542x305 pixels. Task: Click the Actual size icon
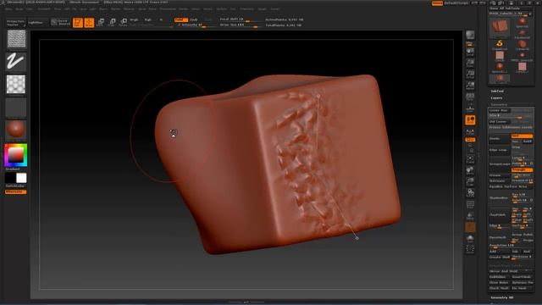470,75
